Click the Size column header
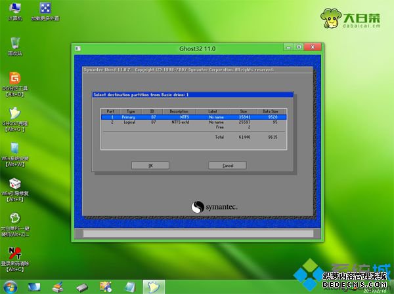Viewport: 394px width, 294px height. click(244, 111)
